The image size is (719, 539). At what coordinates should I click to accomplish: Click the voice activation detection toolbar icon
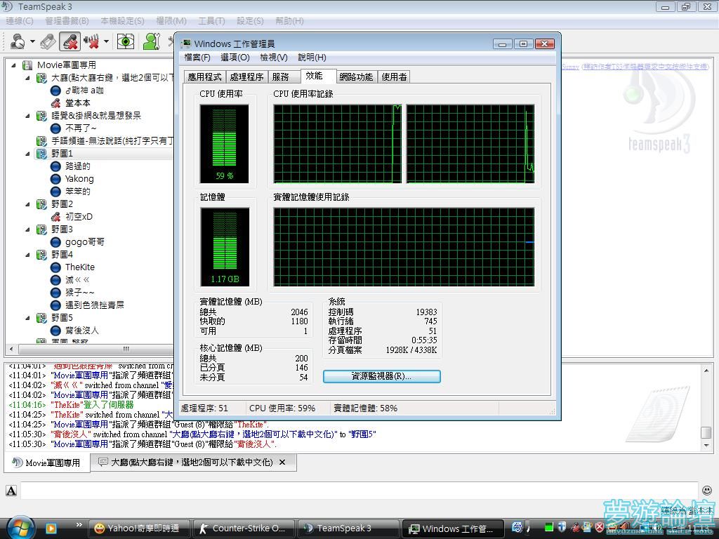click(x=48, y=41)
